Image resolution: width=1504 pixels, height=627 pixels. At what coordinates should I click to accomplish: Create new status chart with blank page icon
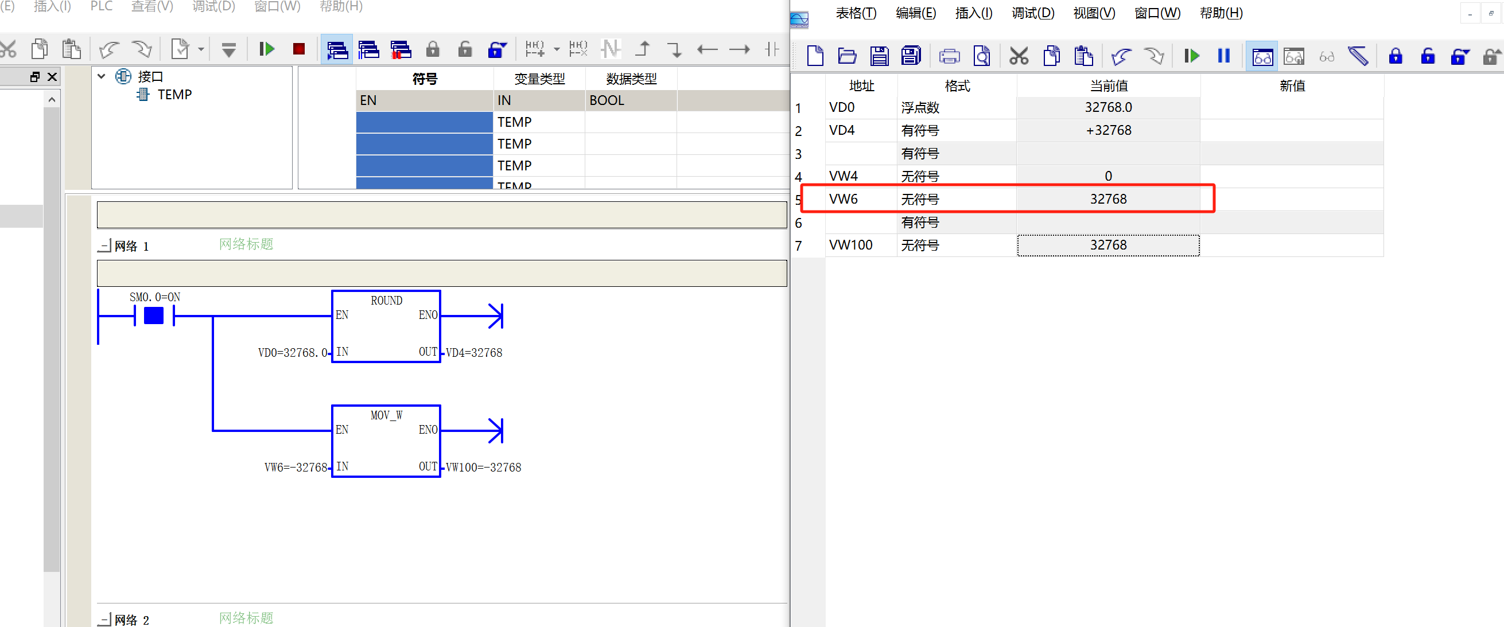[x=815, y=56]
